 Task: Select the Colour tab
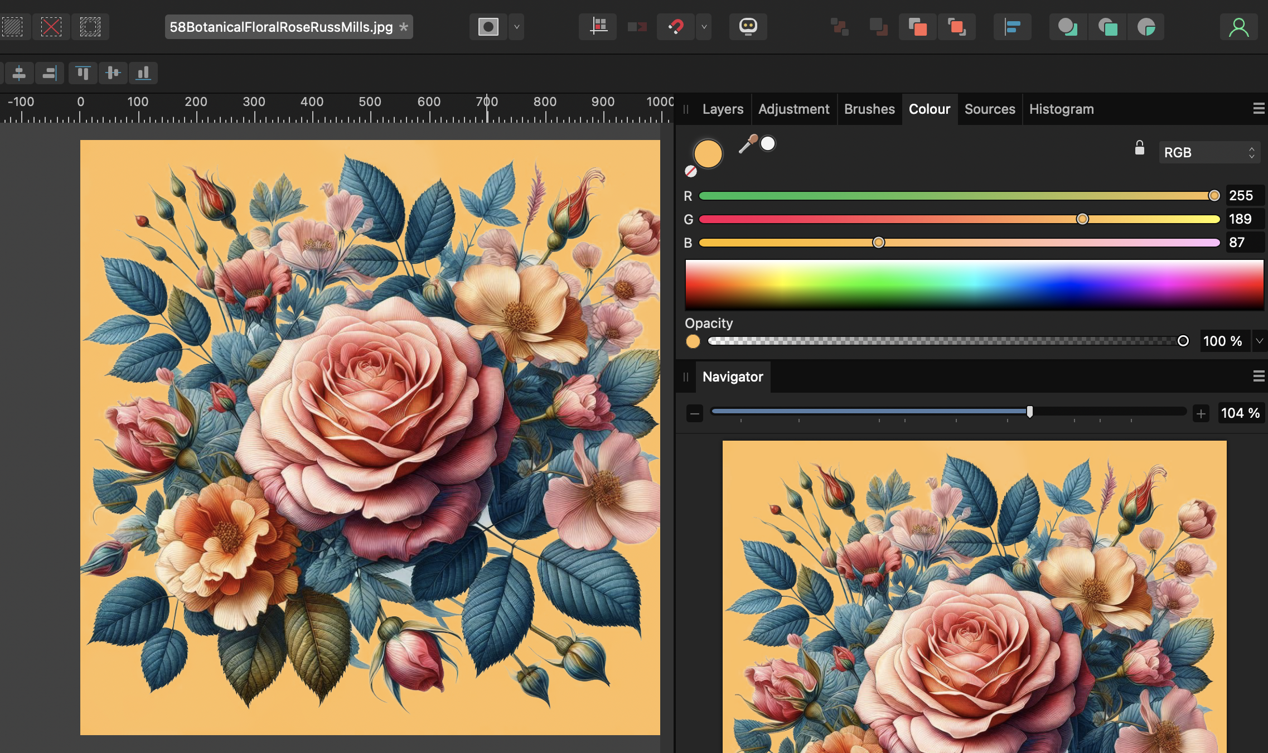930,109
